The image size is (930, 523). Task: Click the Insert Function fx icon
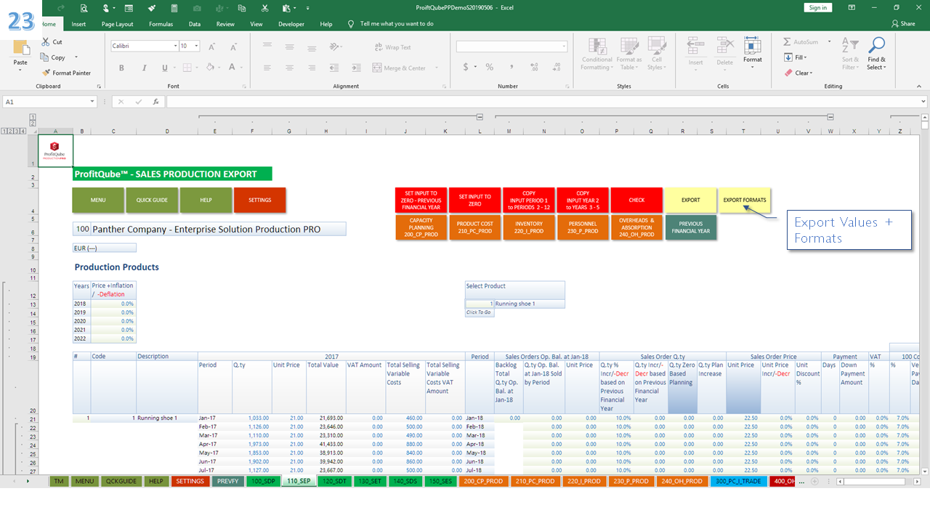click(155, 102)
